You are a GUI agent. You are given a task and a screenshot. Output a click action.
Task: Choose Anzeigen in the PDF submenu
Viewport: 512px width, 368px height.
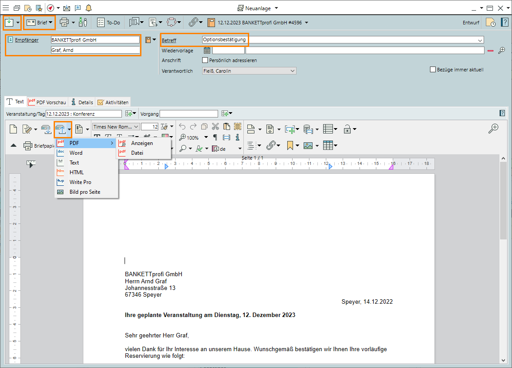pos(142,143)
